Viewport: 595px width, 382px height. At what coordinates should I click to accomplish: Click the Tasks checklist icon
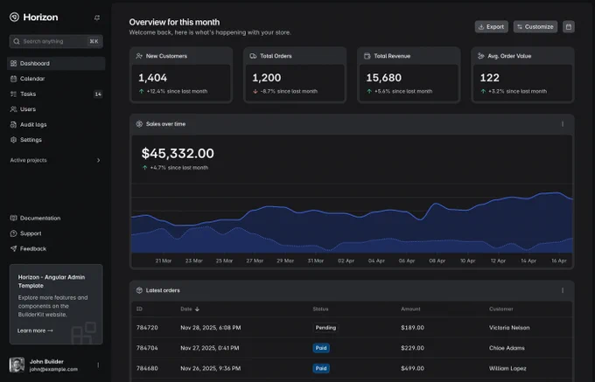14,94
